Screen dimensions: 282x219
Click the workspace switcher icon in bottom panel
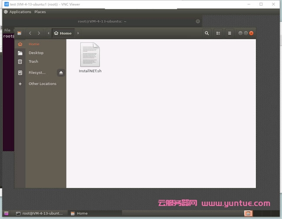point(248,213)
